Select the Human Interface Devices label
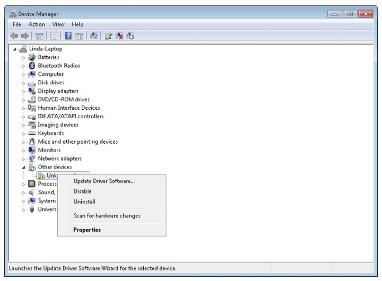382x281 pixels. [x=69, y=108]
